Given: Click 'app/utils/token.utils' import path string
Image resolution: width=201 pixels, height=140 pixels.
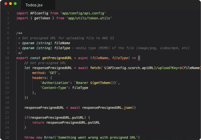Looking at the screenshot, I should pyautogui.click(x=89, y=18).
